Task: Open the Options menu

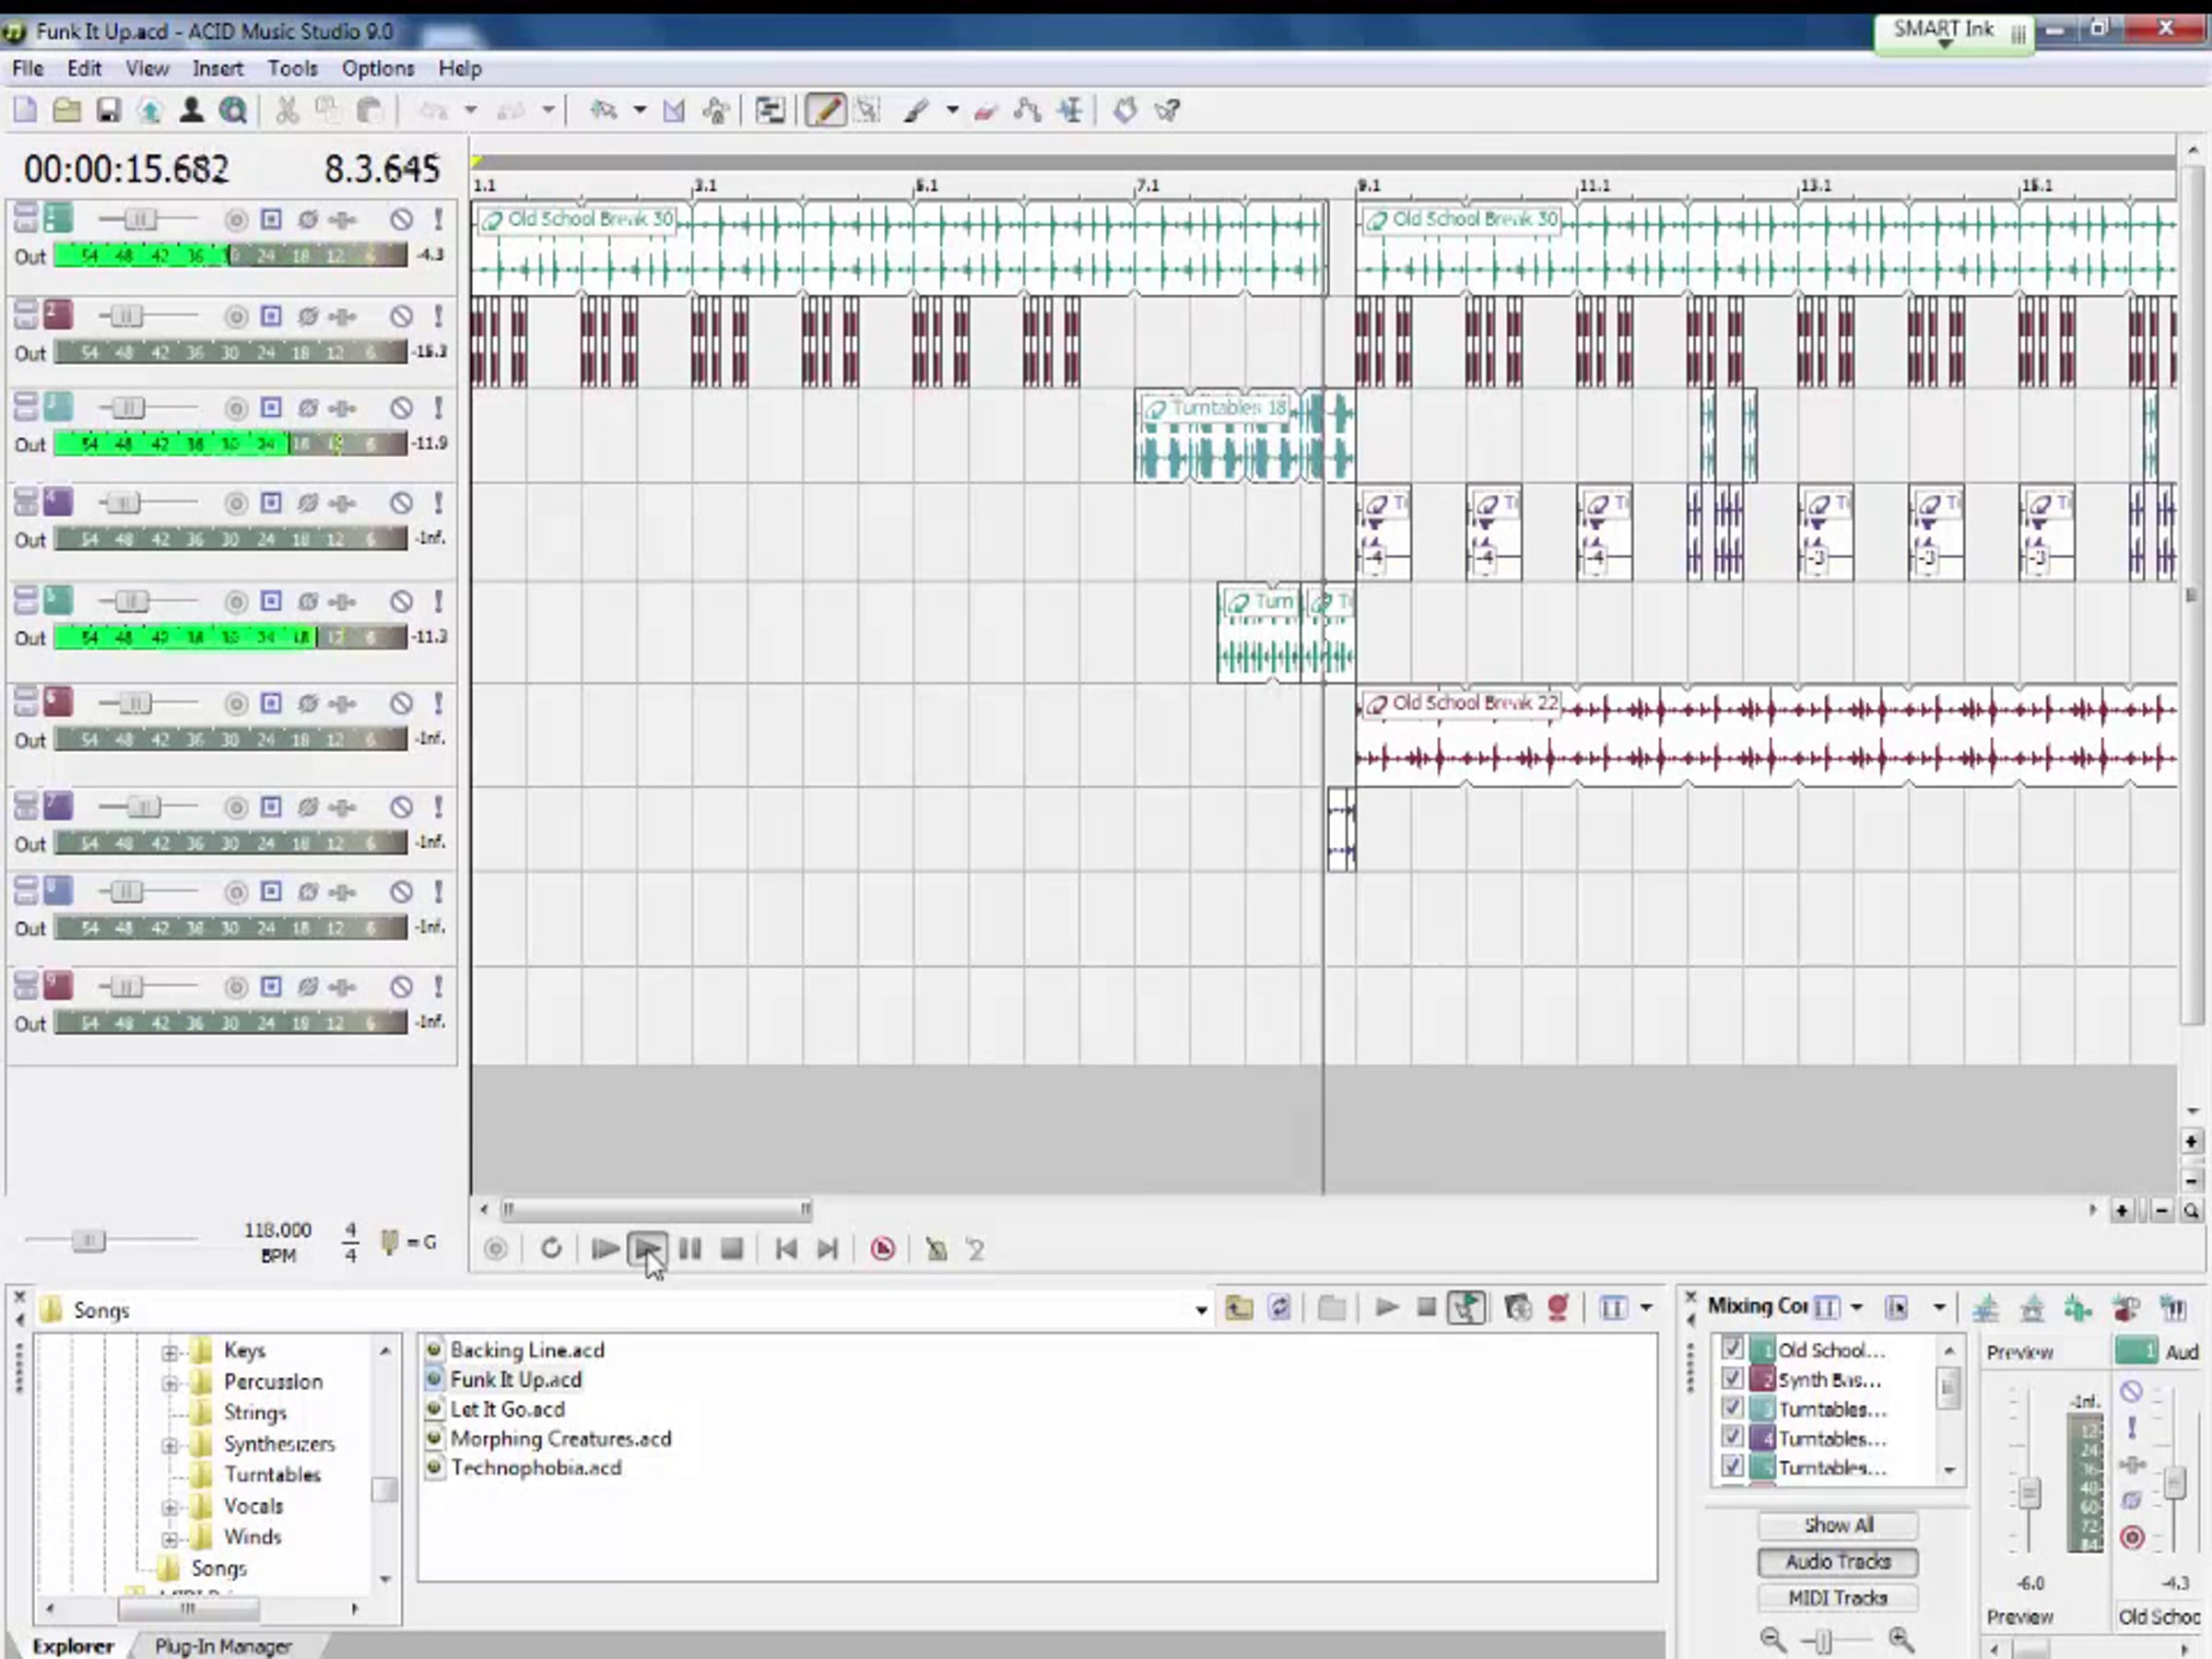Action: point(378,68)
